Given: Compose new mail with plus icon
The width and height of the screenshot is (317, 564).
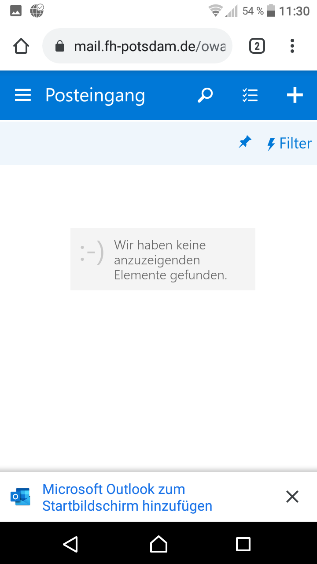Looking at the screenshot, I should click(x=295, y=95).
